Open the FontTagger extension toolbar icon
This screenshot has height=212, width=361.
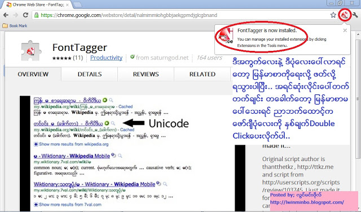344,15
